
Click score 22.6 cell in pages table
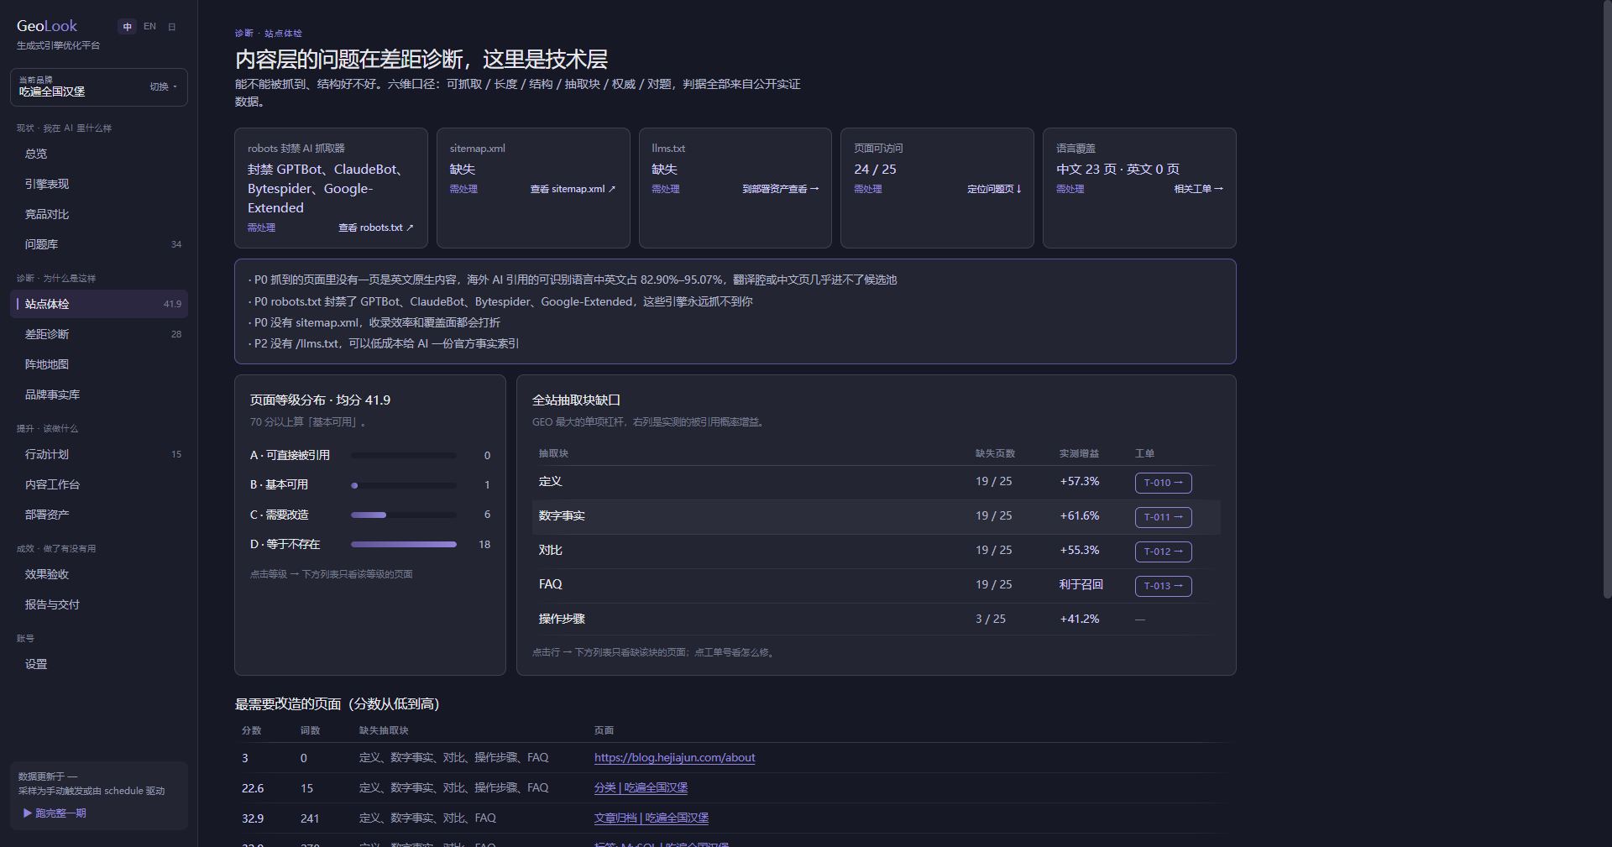[x=253, y=788]
